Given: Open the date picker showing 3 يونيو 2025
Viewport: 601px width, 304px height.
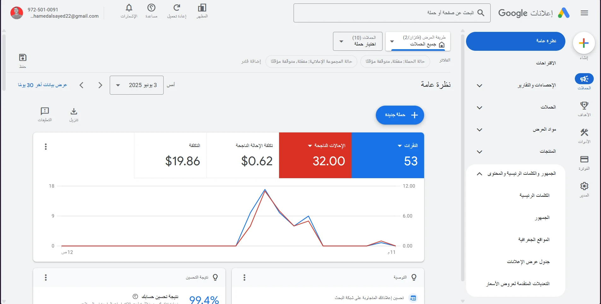Looking at the screenshot, I should pyautogui.click(x=136, y=85).
